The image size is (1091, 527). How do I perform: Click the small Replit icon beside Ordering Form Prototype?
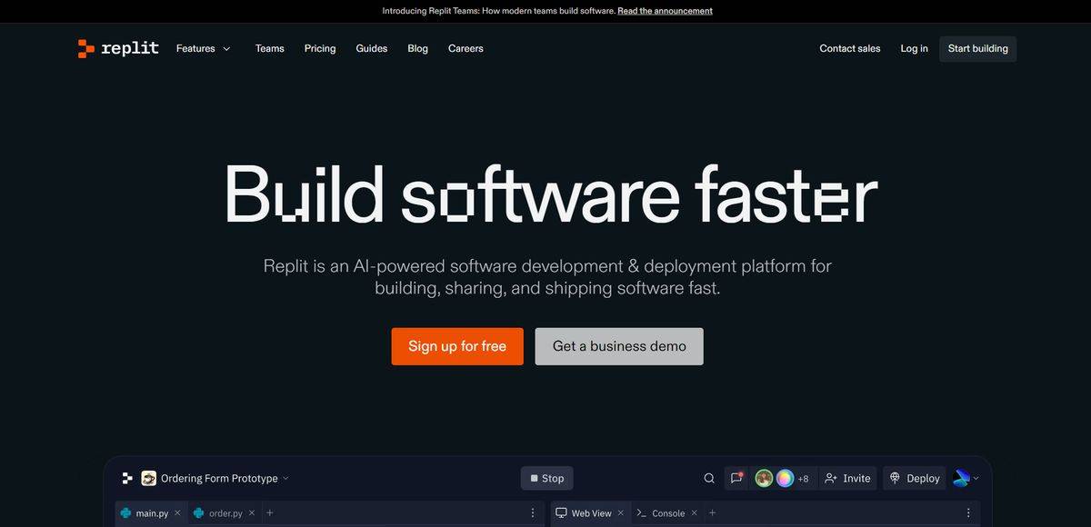tap(126, 479)
